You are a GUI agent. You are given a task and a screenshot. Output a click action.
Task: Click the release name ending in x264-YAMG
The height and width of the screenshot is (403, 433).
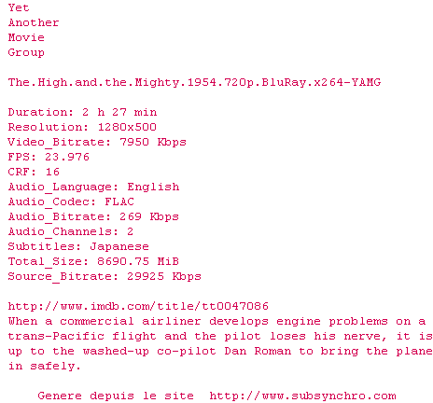click(x=194, y=82)
